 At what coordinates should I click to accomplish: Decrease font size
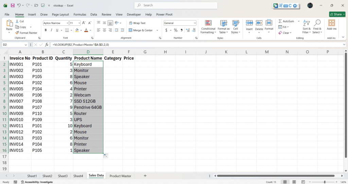coord(90,23)
